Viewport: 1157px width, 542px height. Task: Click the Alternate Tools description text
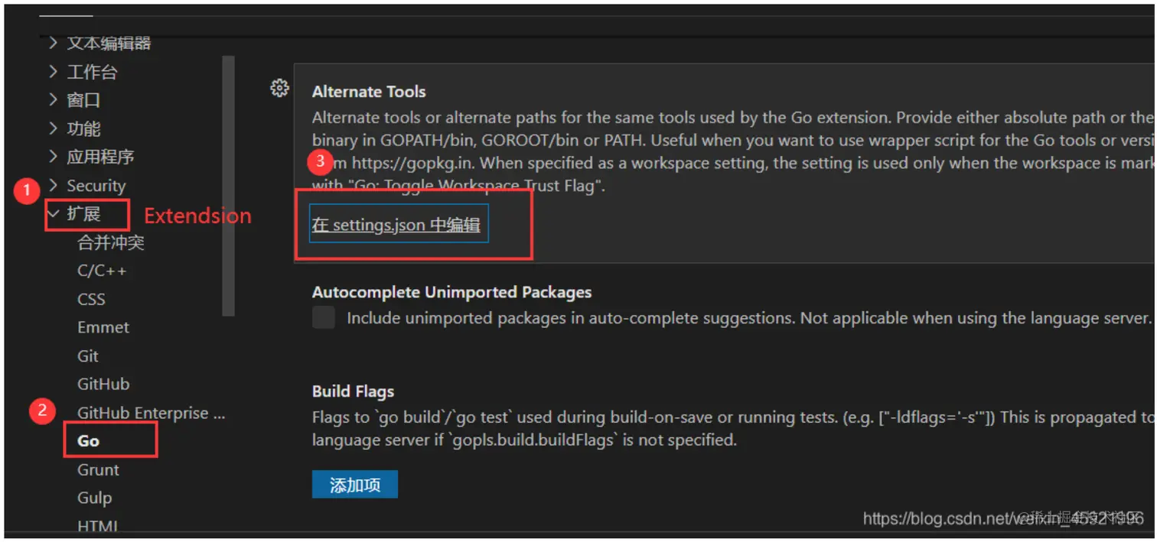[732, 151]
